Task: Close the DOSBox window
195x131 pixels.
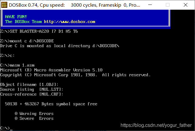Action: point(185,5)
